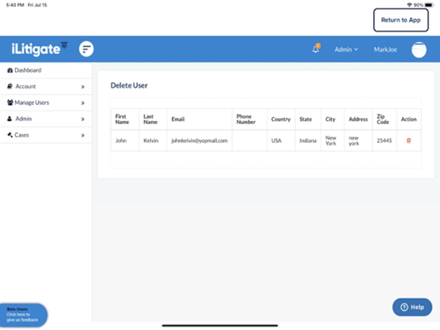Click the Address cell new york
This screenshot has width=440, height=330.
point(358,141)
